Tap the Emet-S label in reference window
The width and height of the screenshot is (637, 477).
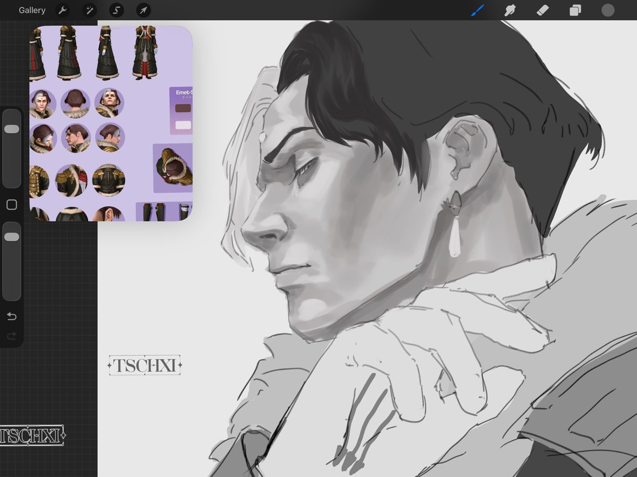point(184,92)
